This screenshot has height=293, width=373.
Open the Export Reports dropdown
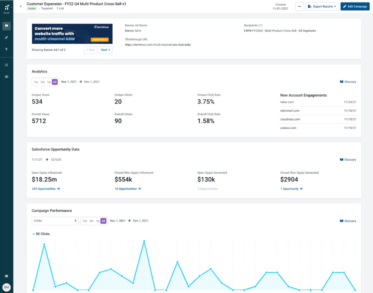tap(322, 6)
